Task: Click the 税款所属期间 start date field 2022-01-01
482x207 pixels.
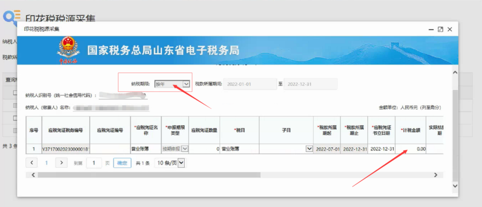Action: (250, 84)
